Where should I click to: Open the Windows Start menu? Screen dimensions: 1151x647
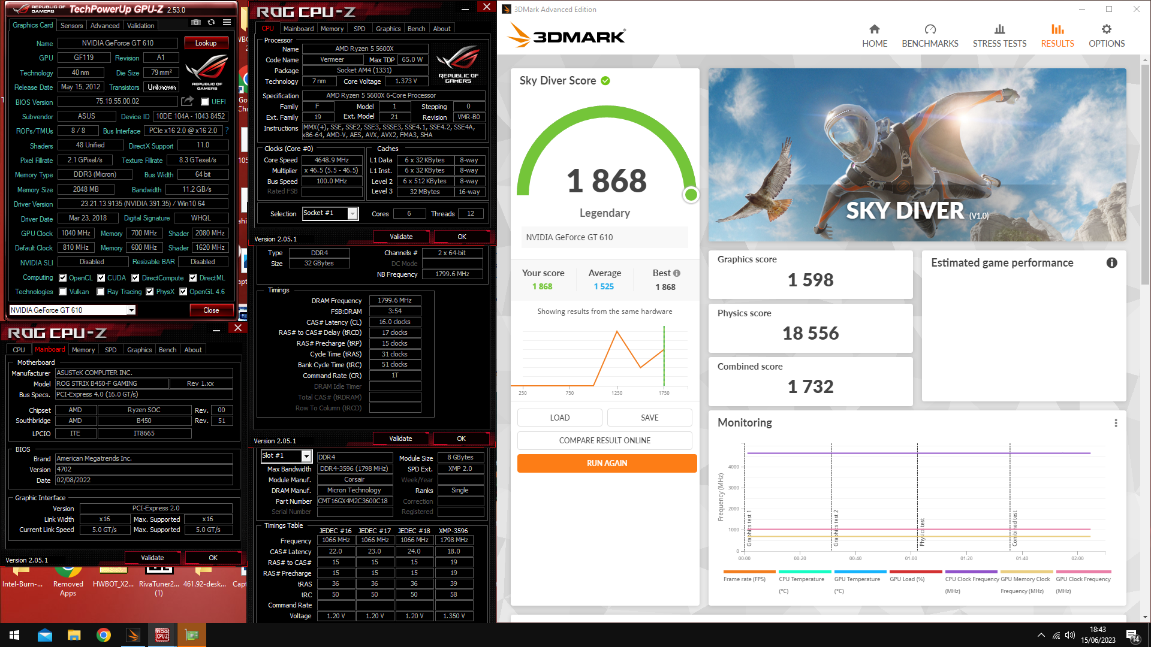click(14, 635)
